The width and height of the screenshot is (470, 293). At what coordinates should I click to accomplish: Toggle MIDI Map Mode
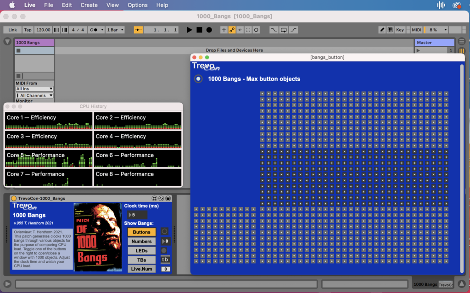pos(416,30)
